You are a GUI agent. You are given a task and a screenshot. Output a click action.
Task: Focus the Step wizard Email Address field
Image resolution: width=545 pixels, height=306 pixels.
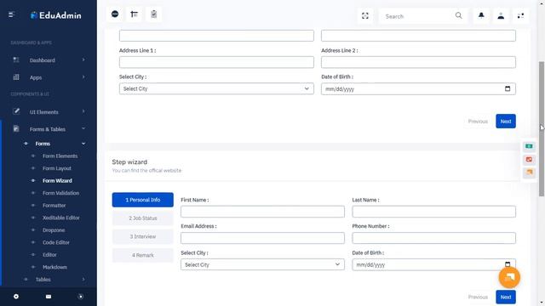pyautogui.click(x=262, y=238)
